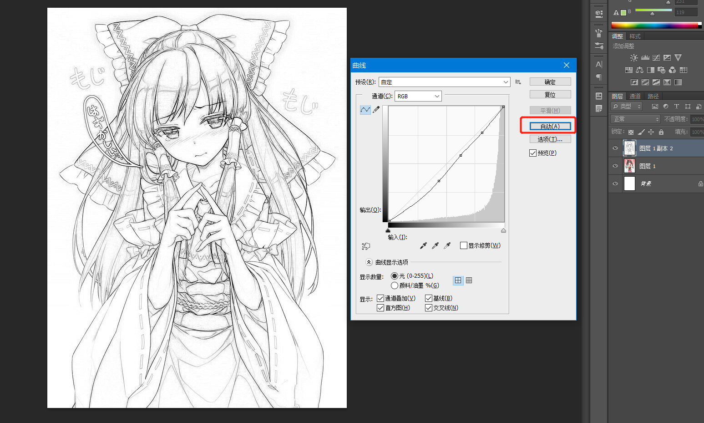The width and height of the screenshot is (704, 423).
Task: Hide the 图层 1 layer
Action: click(x=615, y=166)
